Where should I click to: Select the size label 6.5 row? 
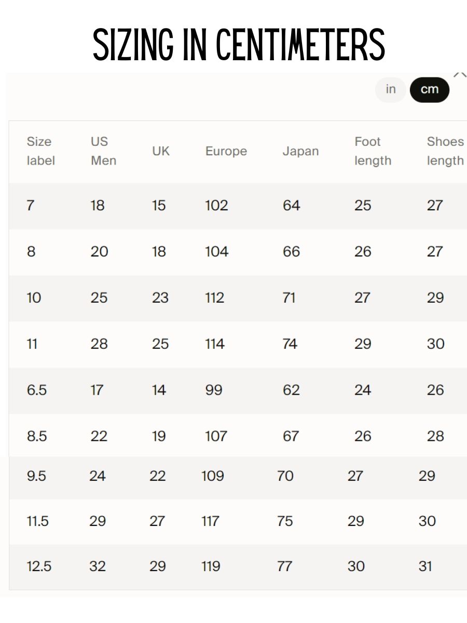coord(238,390)
